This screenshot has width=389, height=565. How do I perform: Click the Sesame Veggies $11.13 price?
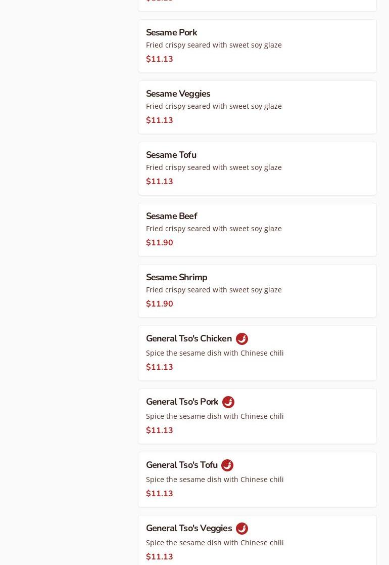[x=159, y=120]
